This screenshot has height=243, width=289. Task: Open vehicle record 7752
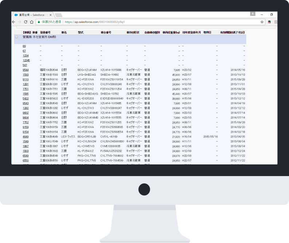pyautogui.click(x=25, y=123)
